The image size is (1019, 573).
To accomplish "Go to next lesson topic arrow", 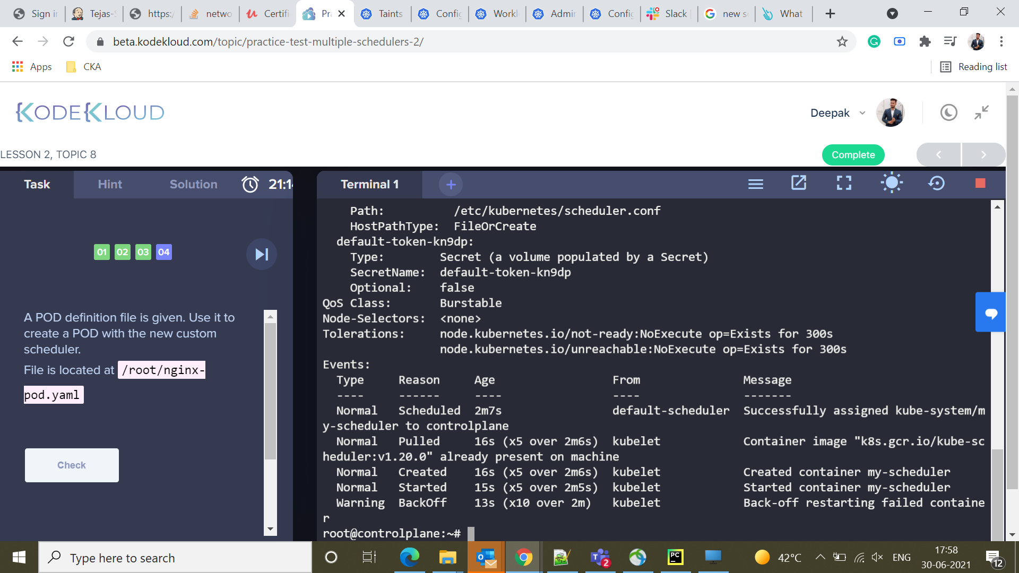I will pos(983,155).
